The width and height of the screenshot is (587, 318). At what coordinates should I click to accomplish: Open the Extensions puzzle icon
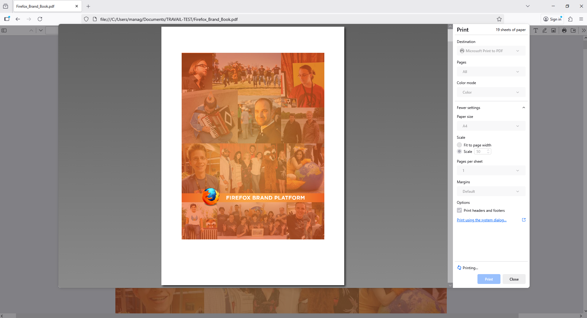(570, 19)
